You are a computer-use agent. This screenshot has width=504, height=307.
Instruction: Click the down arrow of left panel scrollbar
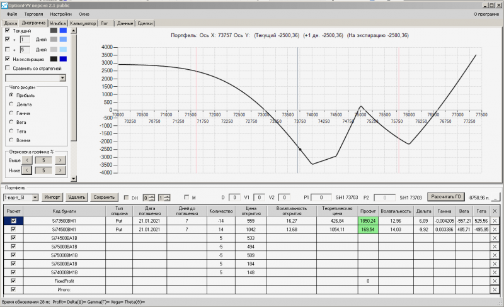pyautogui.click(x=74, y=179)
